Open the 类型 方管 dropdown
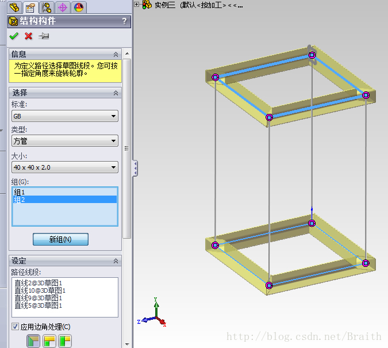Screen dimensions: 388x348 click(65, 141)
